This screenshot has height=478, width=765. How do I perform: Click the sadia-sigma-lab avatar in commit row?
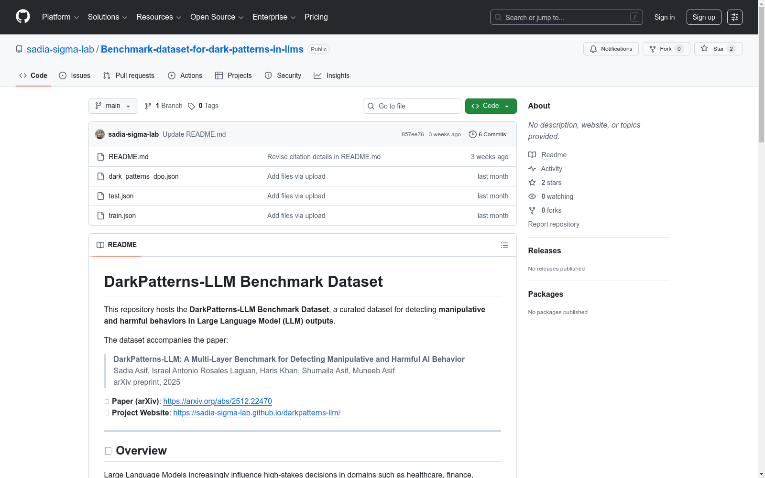pyautogui.click(x=100, y=134)
